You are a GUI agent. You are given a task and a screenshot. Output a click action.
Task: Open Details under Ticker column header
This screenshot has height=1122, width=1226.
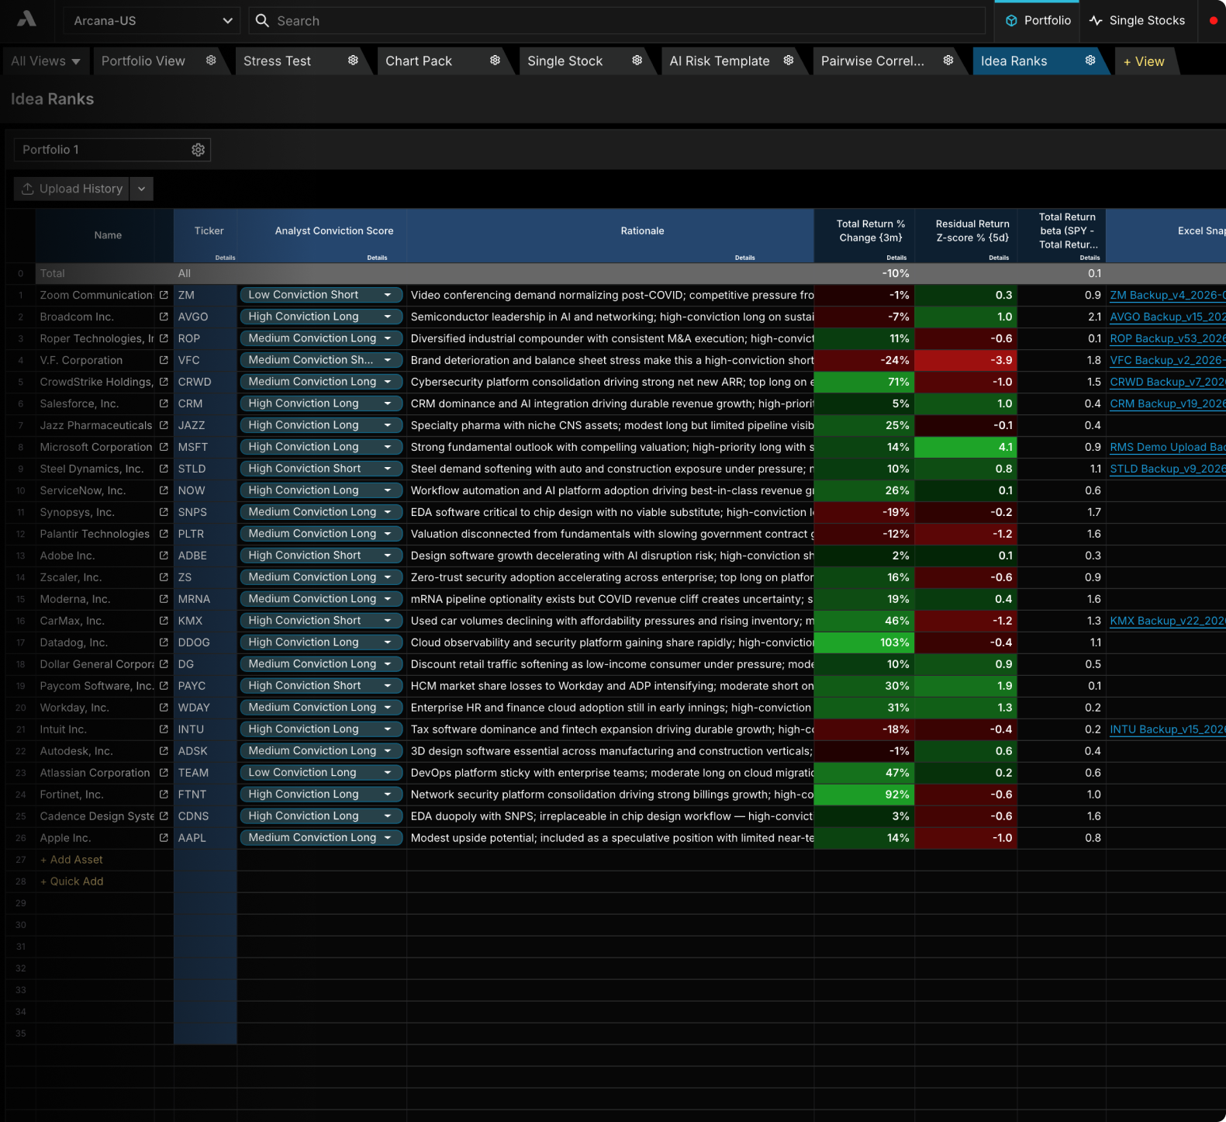pos(225,258)
